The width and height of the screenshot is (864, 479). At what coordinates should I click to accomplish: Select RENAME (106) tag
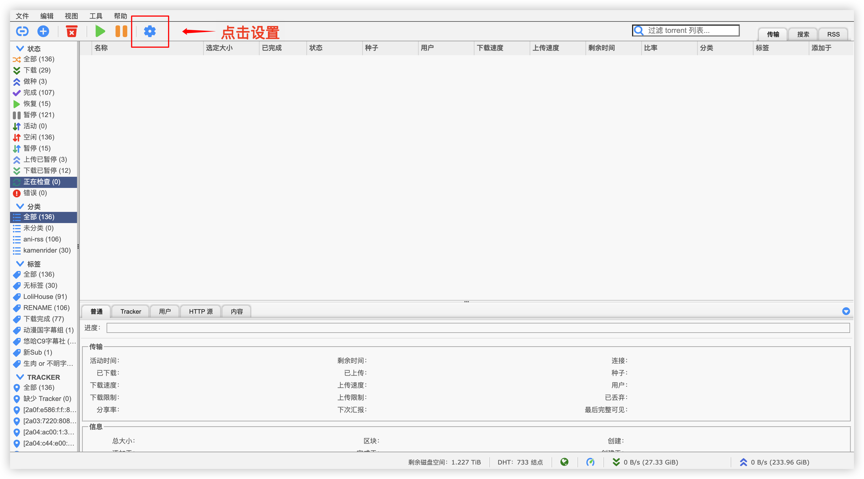click(44, 308)
